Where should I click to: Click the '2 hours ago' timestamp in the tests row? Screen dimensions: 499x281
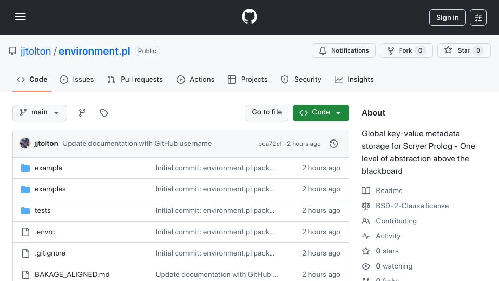tap(321, 211)
